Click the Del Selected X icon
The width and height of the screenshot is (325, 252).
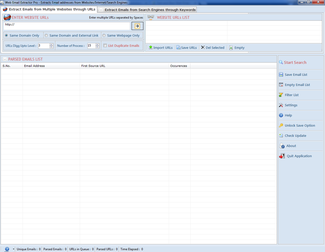(x=203, y=47)
